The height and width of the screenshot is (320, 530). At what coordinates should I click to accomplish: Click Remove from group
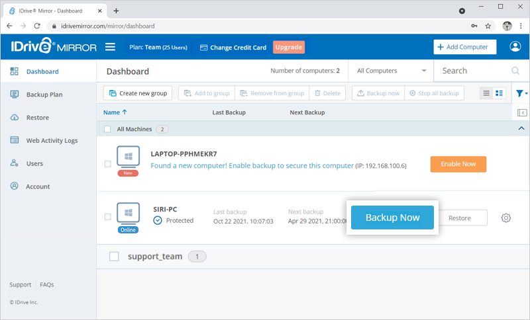click(272, 93)
